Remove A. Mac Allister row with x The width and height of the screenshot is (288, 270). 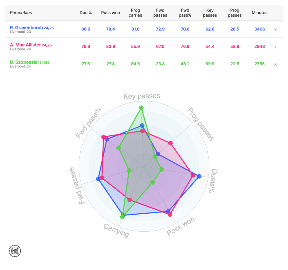click(x=275, y=47)
